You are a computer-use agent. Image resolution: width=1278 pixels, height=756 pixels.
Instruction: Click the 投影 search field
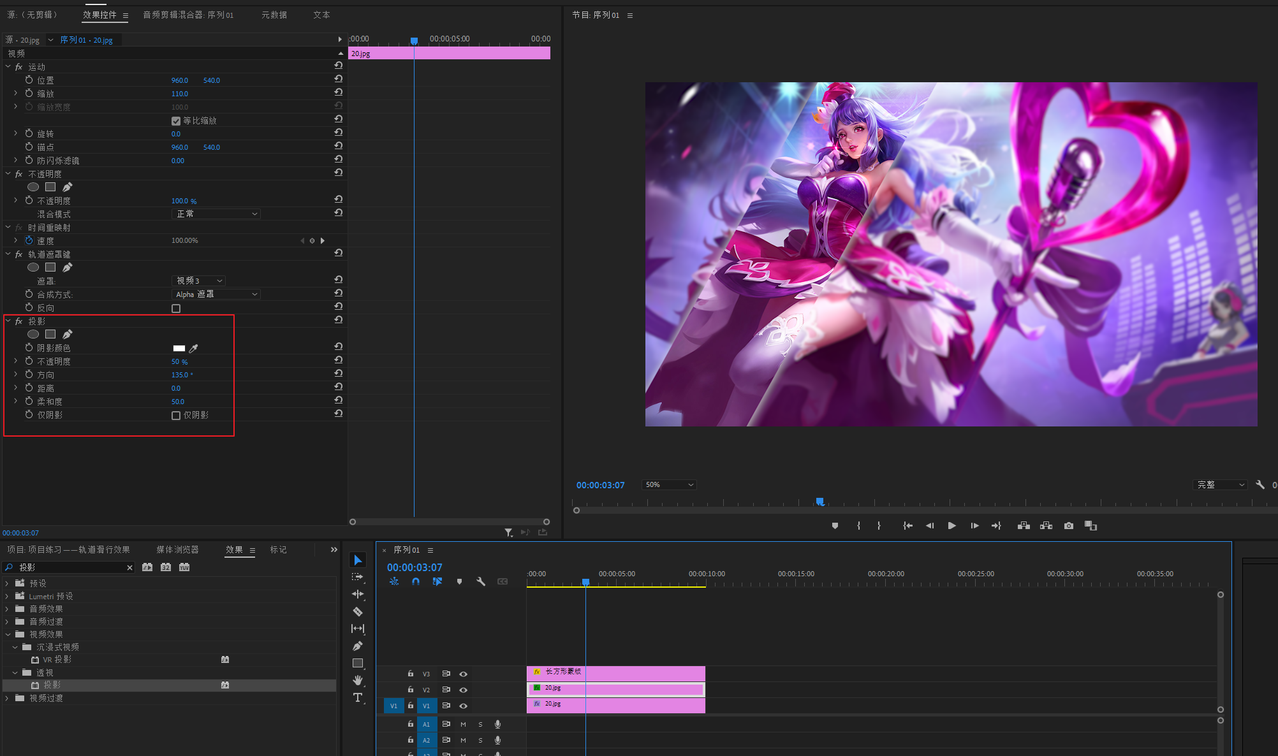pyautogui.click(x=70, y=567)
